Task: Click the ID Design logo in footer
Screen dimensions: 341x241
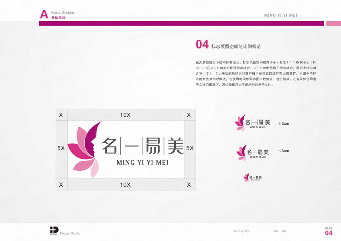Action: pos(54,230)
